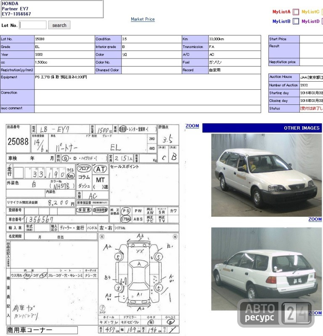
Task: Click the red Status value text
Action: 312,109
